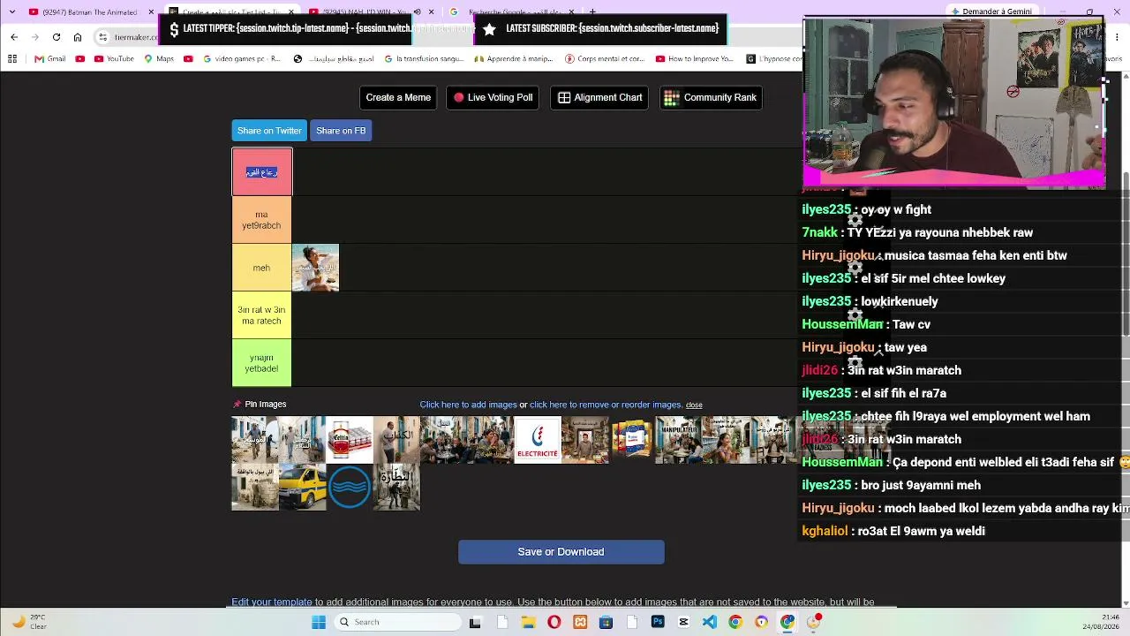Go back using the browser back arrow
The image size is (1130, 636).
tap(14, 36)
